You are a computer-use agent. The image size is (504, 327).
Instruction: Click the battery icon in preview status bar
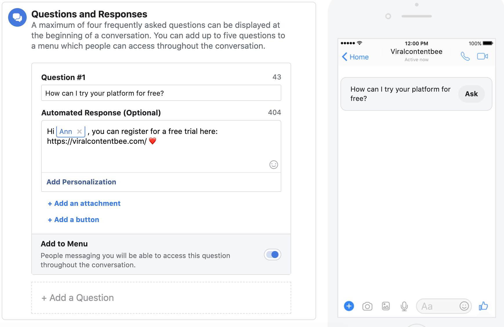pyautogui.click(x=488, y=43)
